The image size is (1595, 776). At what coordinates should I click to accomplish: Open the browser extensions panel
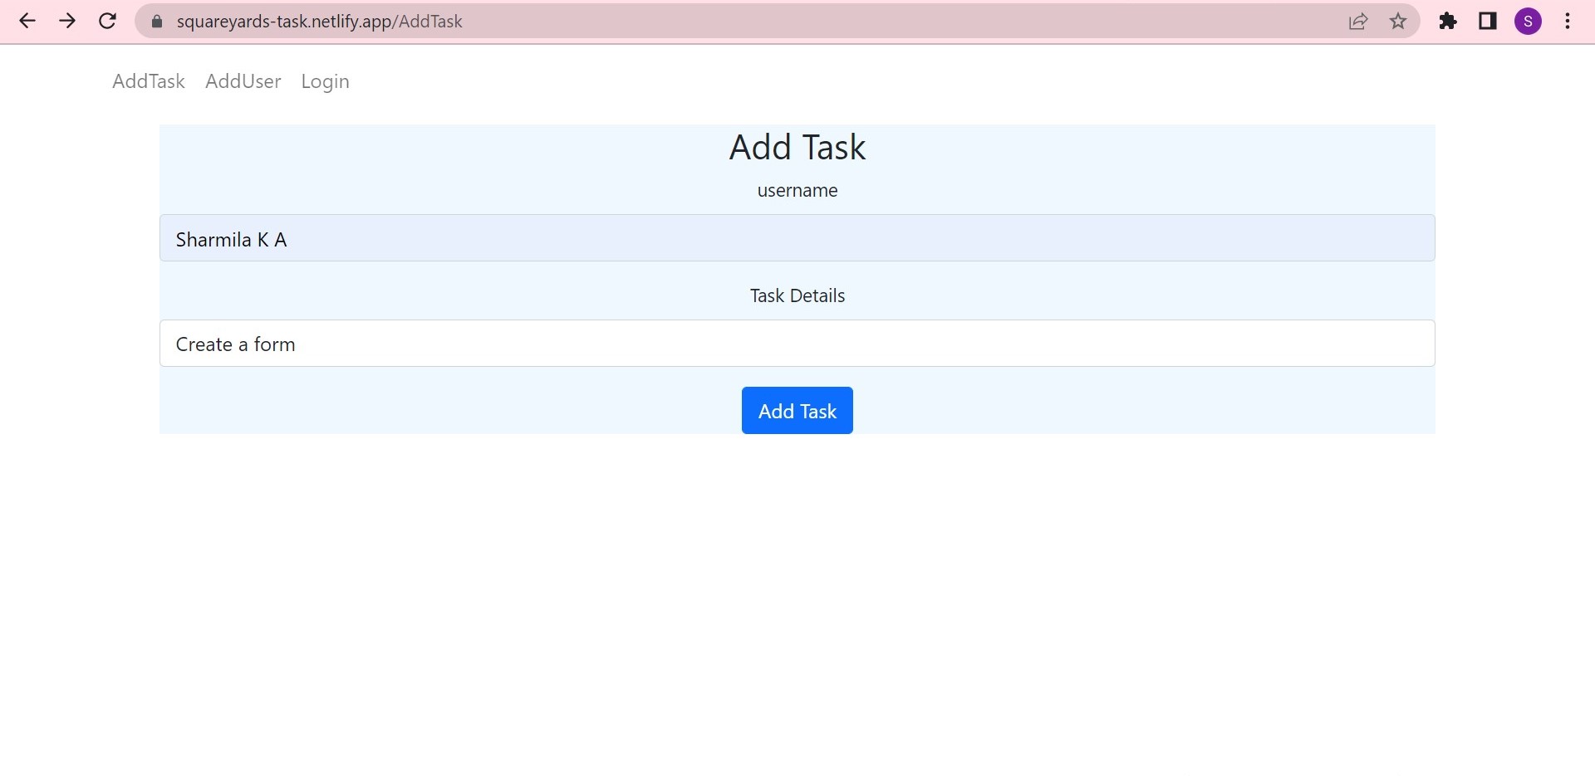(1448, 22)
